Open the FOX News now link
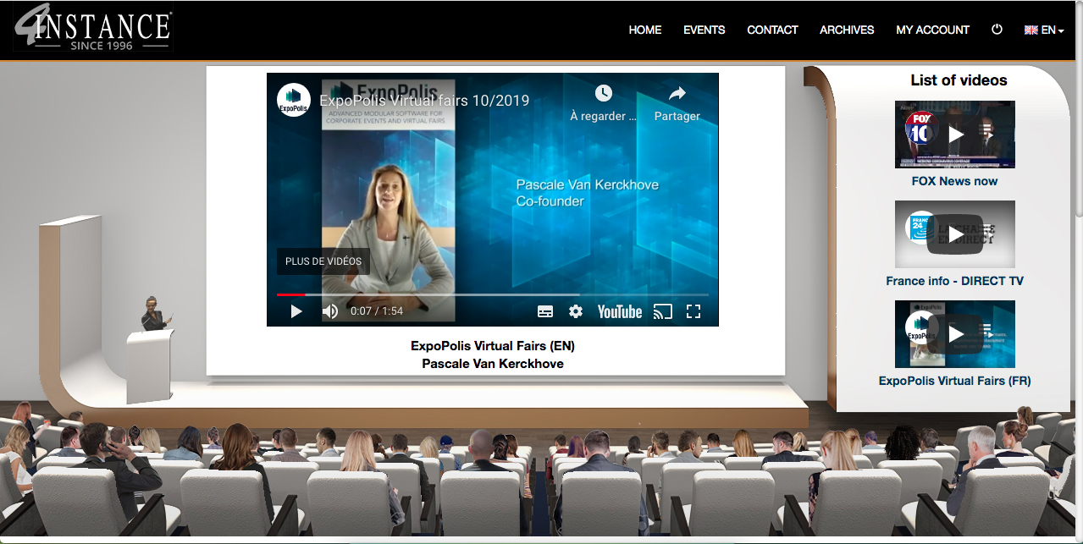The image size is (1083, 544). coord(954,181)
